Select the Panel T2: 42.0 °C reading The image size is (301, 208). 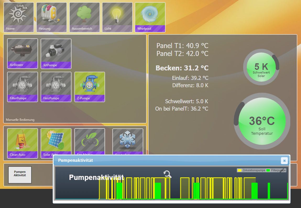[x=182, y=54]
